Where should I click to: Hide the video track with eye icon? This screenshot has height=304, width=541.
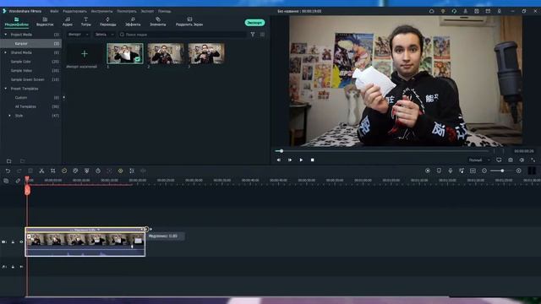click(21, 242)
